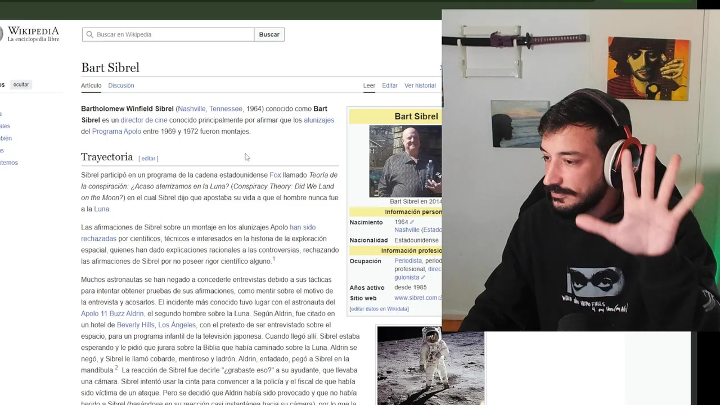
Task: Click the Buscar button
Action: [269, 34]
